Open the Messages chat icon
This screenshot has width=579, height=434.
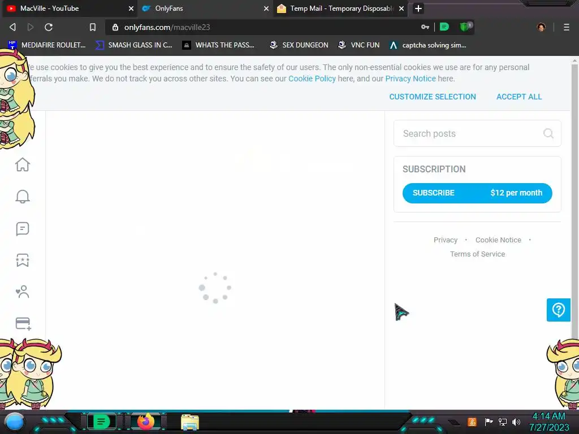(23, 229)
